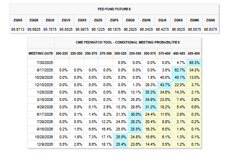Select the ZQJ6 contract header
The image size is (230, 158).
pos(162,20)
